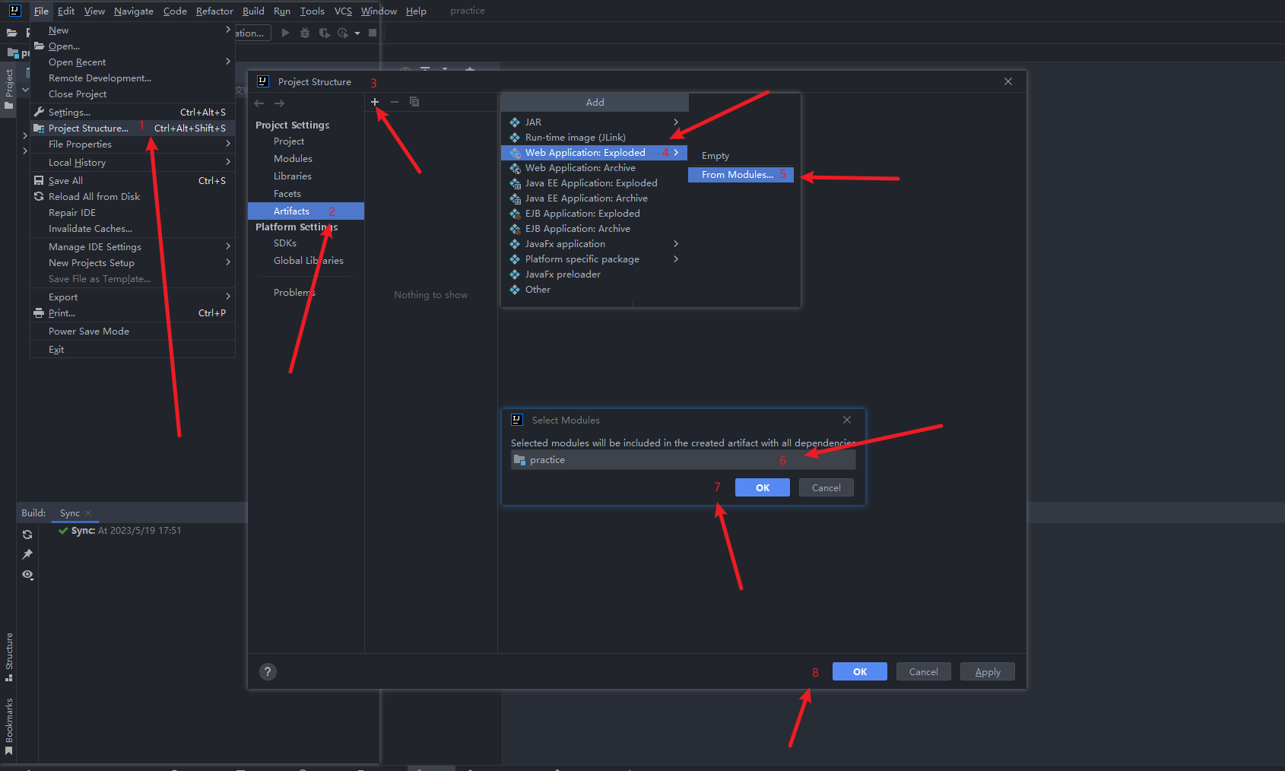Toggle the eye view icon in Build panel

27,575
